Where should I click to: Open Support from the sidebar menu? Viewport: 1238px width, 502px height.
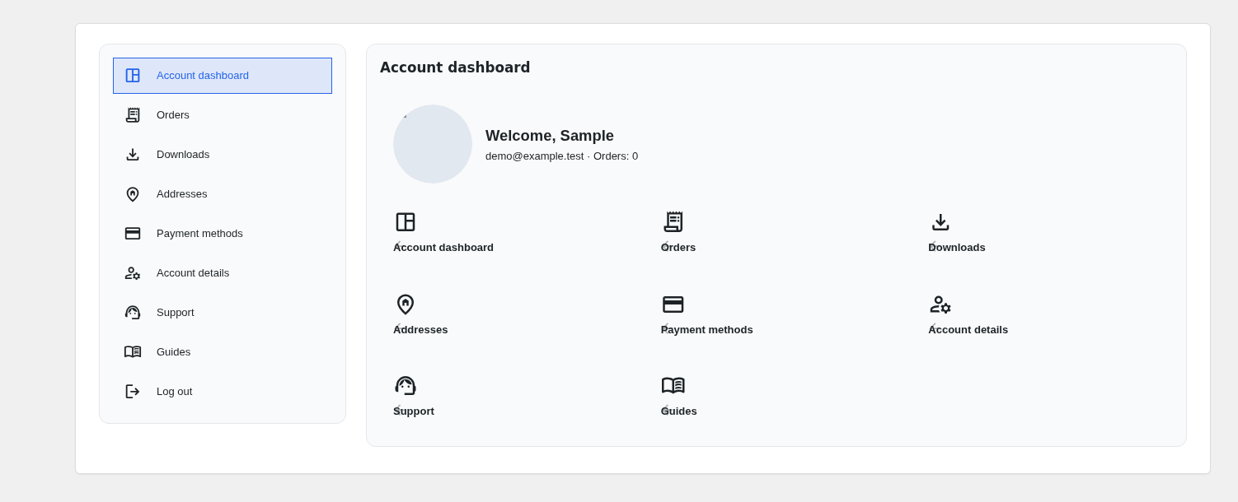coord(223,313)
